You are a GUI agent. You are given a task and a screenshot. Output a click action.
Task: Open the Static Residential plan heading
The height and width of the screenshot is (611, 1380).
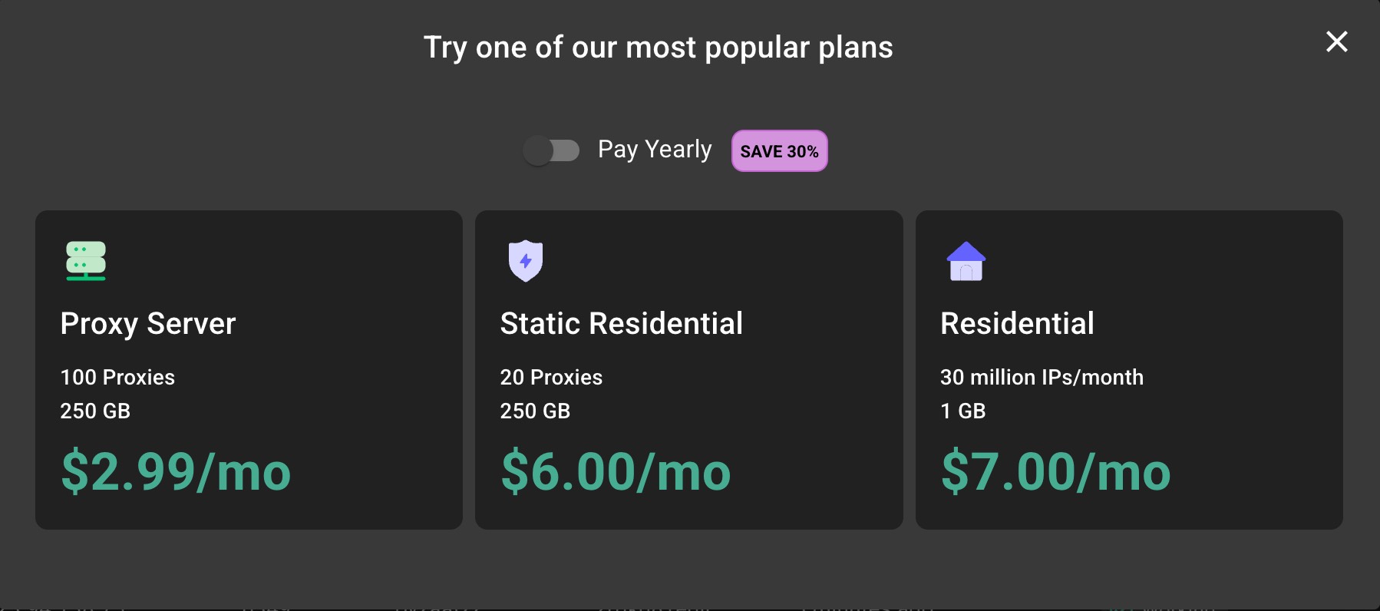622,324
